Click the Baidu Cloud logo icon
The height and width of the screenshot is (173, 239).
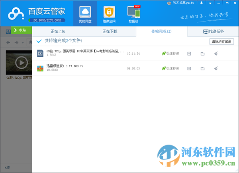[x=16, y=14]
